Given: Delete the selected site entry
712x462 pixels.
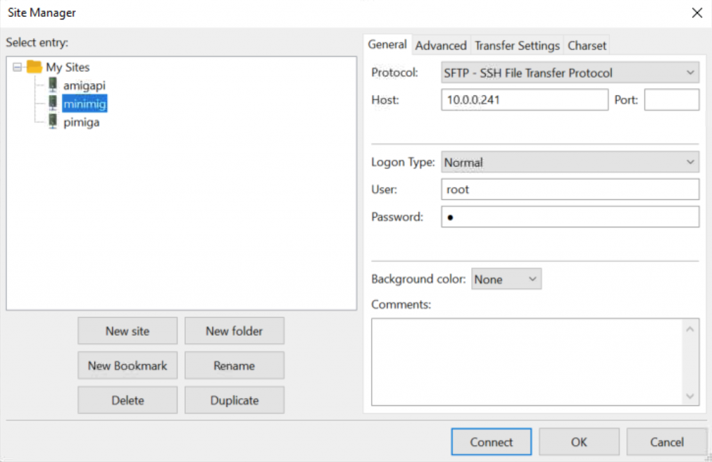Looking at the screenshot, I should [128, 400].
